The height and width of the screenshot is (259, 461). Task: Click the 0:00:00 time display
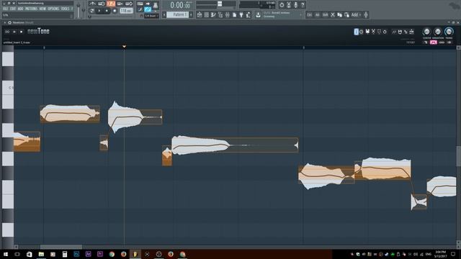point(180,5)
